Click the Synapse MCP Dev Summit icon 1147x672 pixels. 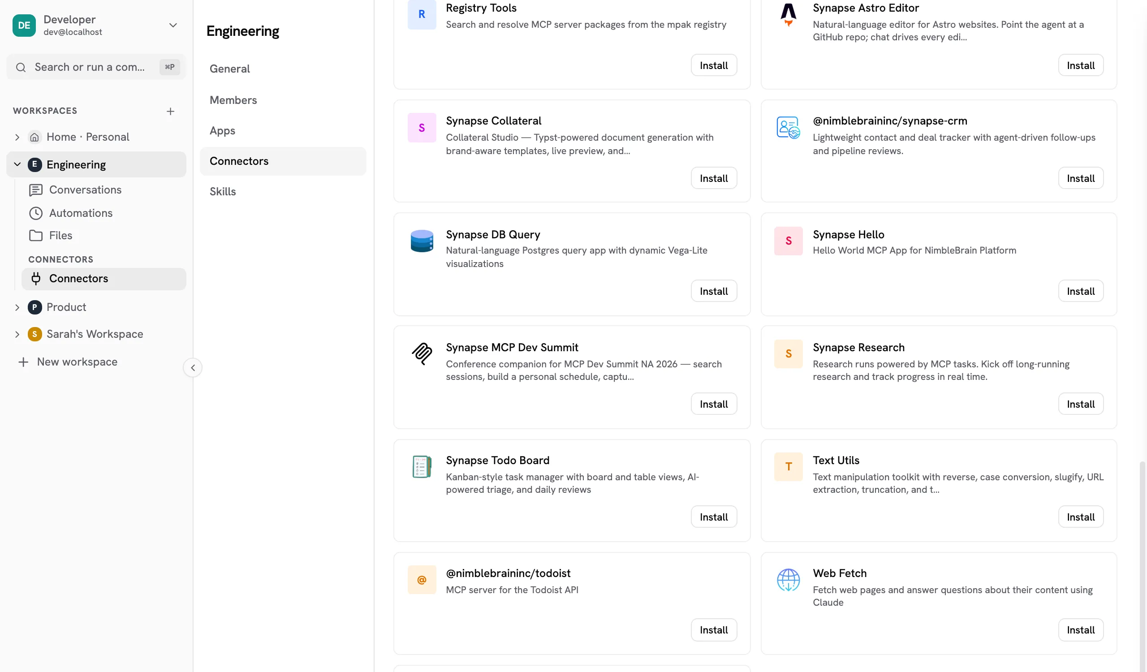pyautogui.click(x=422, y=353)
